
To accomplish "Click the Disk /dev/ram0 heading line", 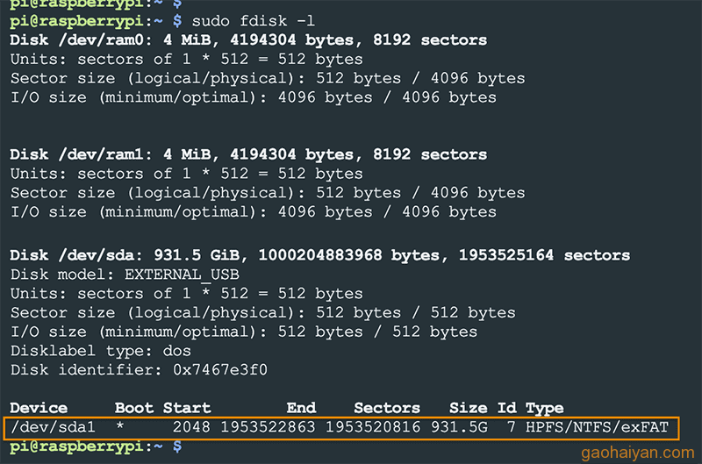I will point(248,40).
